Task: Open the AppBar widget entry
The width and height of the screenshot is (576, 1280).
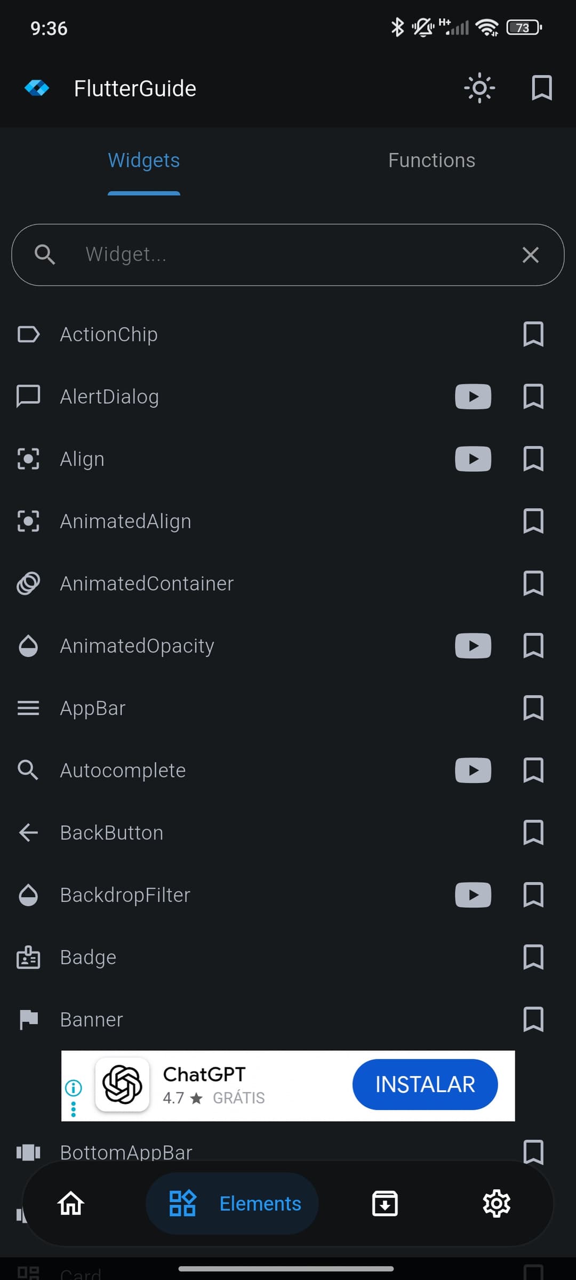Action: click(x=93, y=708)
